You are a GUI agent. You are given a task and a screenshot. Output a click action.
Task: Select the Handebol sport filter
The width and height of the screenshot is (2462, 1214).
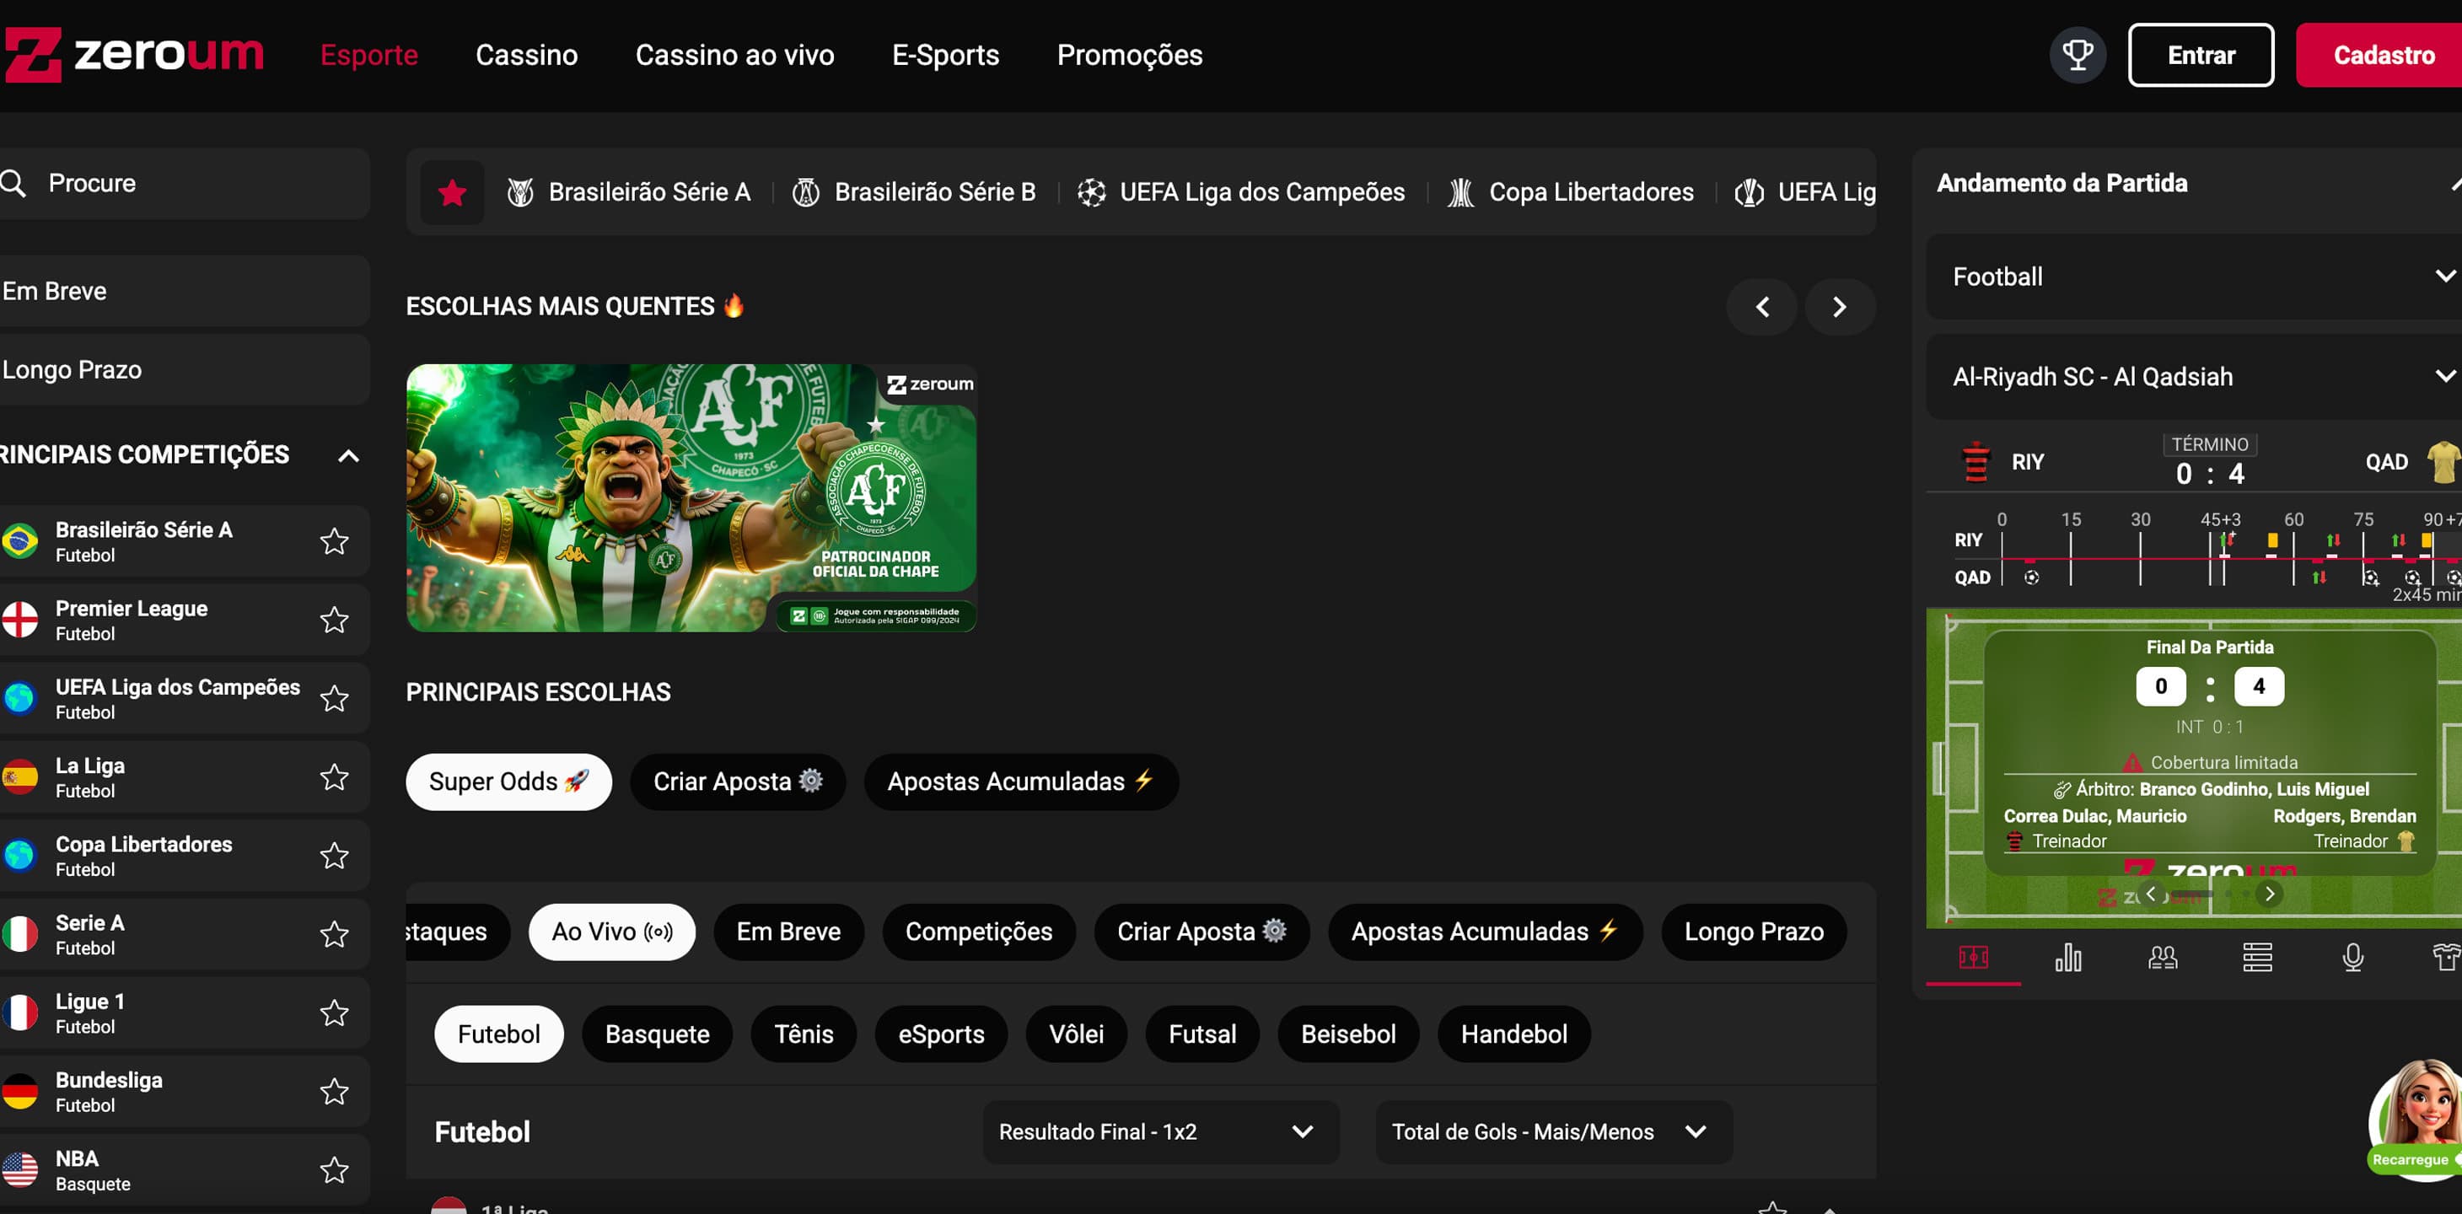1514,1034
